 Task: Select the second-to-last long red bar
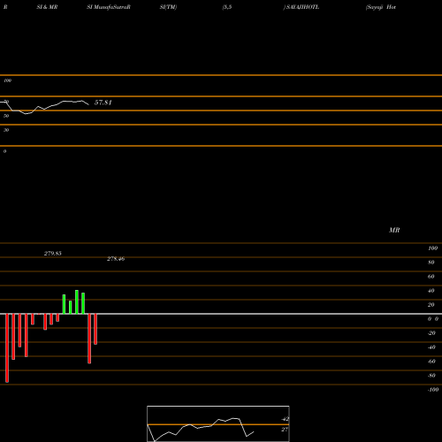tap(89, 339)
